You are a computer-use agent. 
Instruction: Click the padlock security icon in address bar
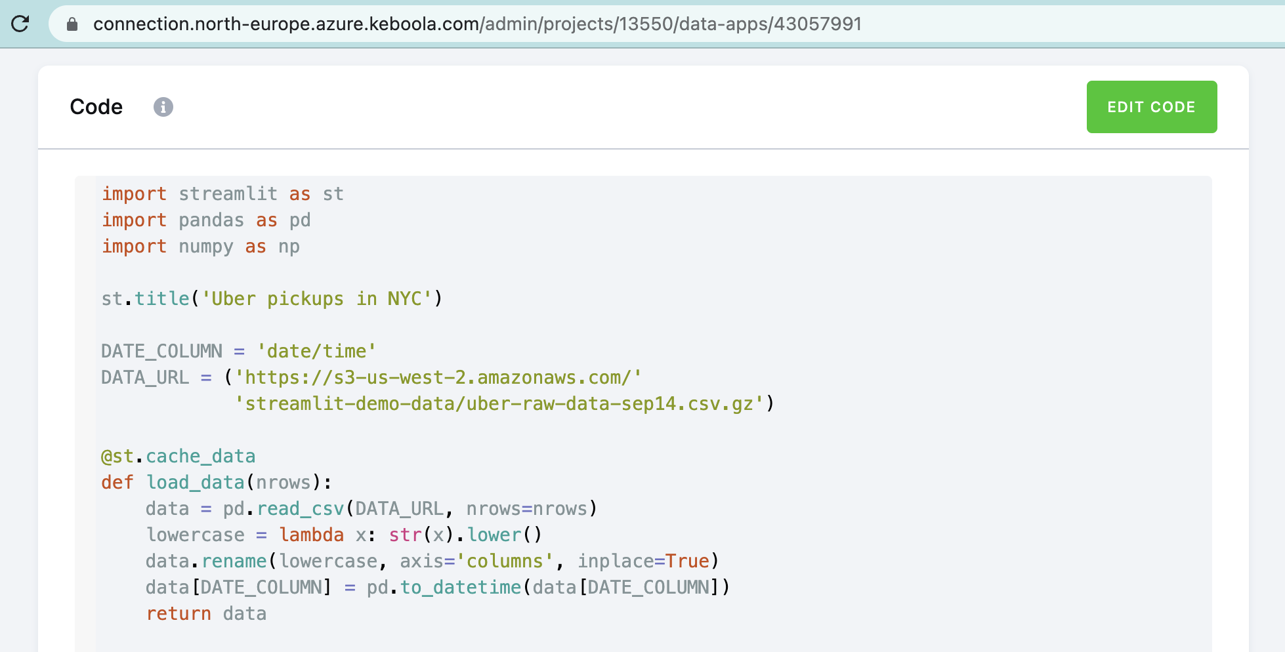71,24
